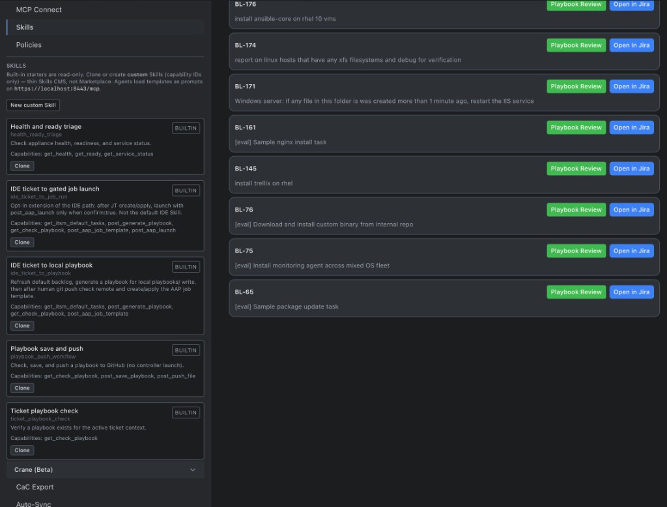Click the BL-174 ticket ID
Viewport: 667px width, 507px height.
click(x=246, y=45)
